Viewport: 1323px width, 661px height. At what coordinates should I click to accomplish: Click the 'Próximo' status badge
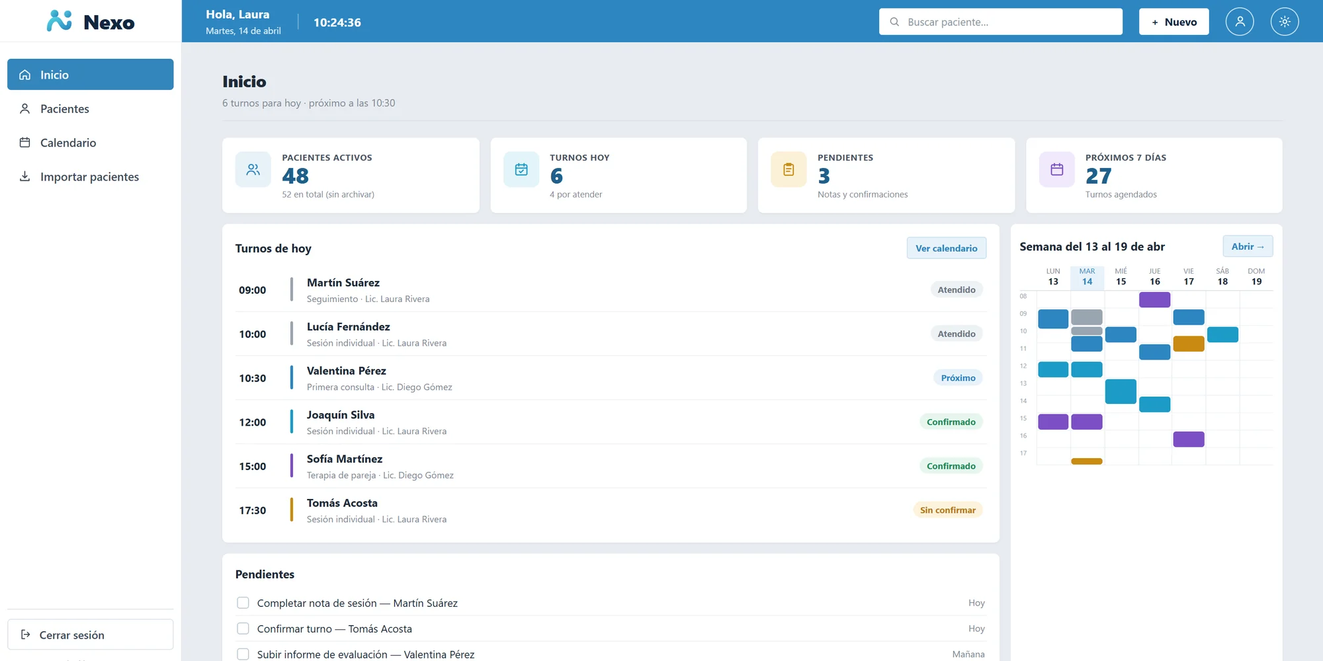pyautogui.click(x=958, y=378)
